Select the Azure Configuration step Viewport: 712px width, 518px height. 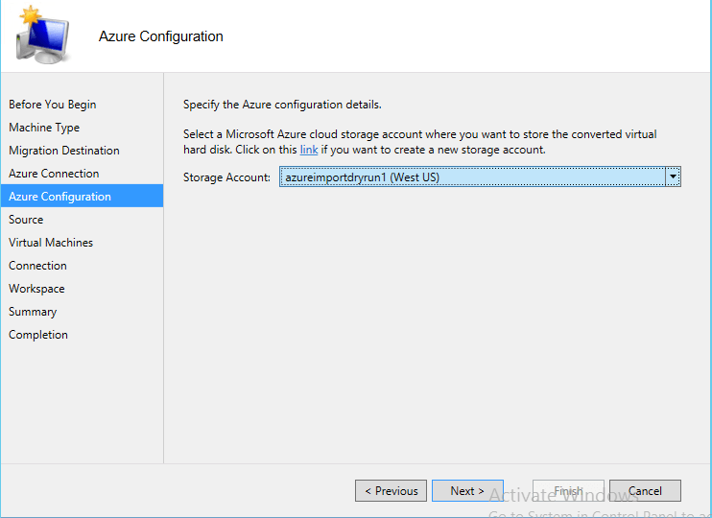pyautogui.click(x=82, y=196)
